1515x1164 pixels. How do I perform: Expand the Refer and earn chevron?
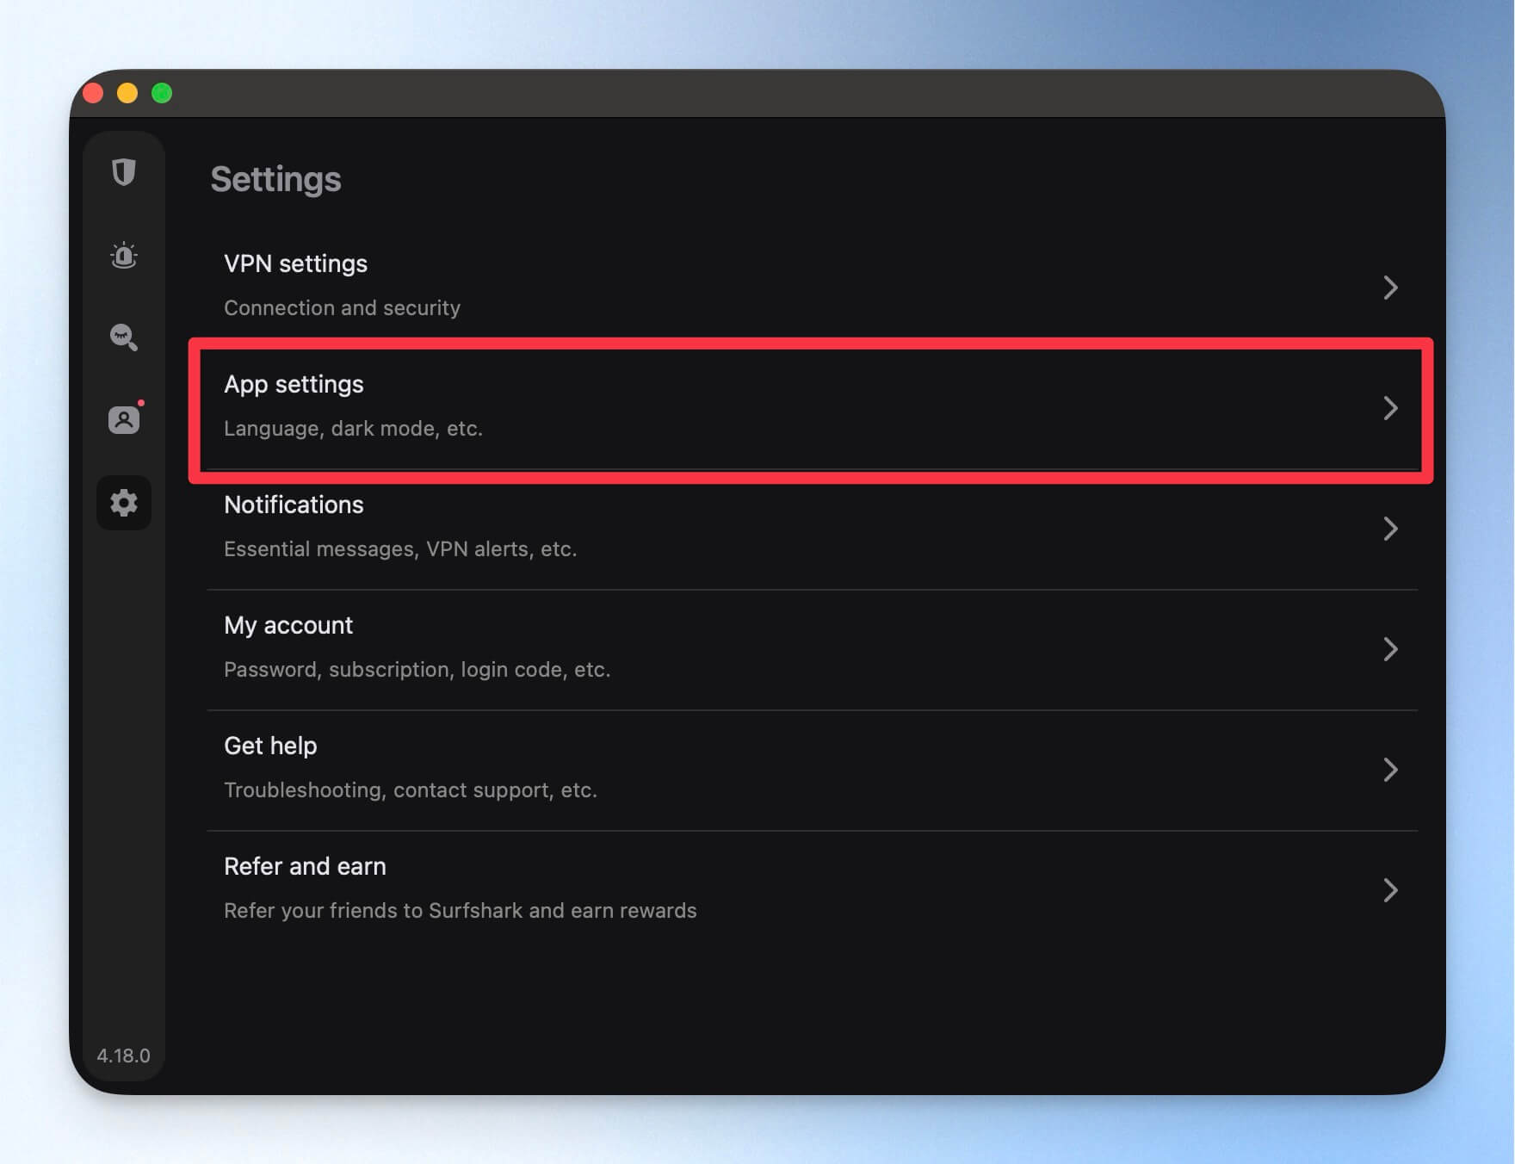point(1390,890)
